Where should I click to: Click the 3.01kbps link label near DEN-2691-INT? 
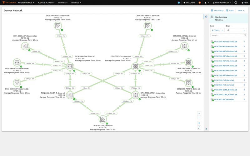111,113
